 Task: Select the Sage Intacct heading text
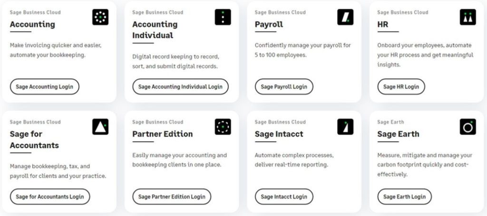click(x=279, y=134)
